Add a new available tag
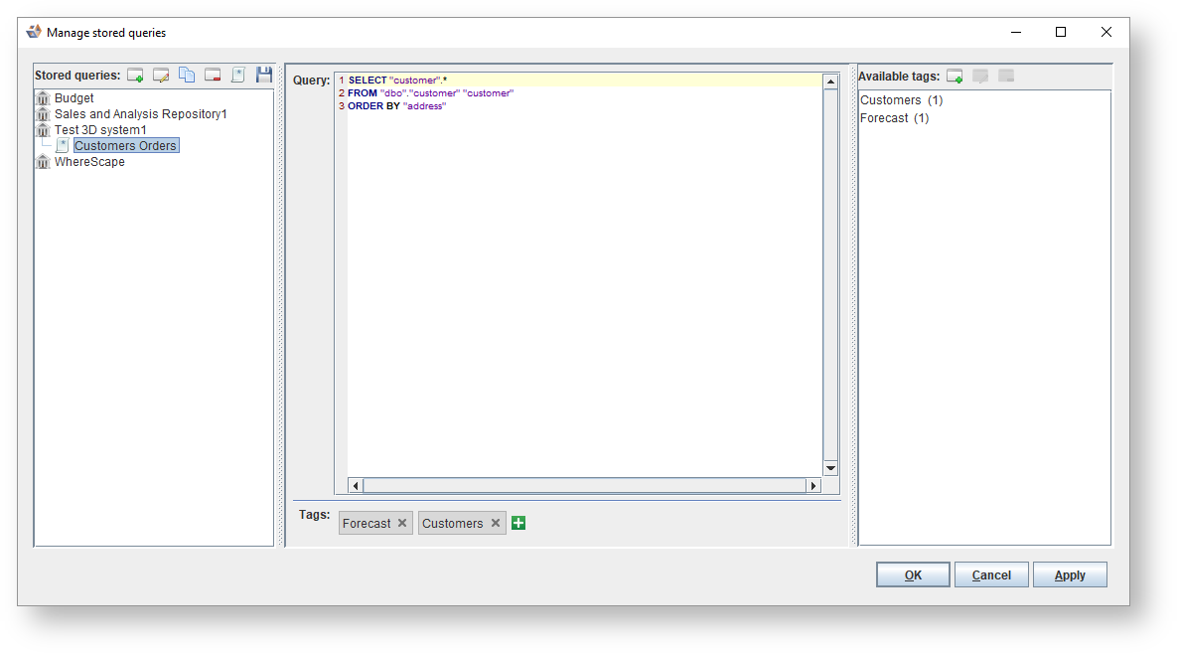Viewport: 1178px width, 654px height. pyautogui.click(x=955, y=76)
